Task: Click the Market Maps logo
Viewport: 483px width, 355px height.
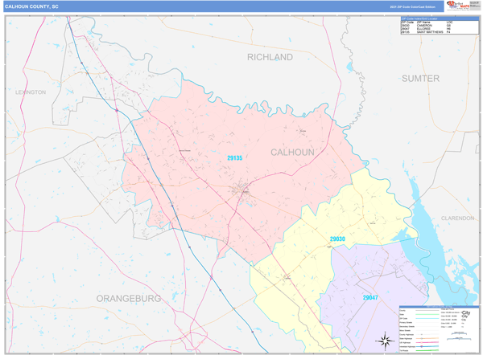Action: [x=458, y=6]
